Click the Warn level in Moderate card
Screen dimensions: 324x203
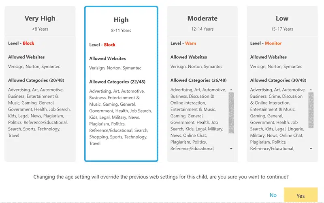(190, 43)
